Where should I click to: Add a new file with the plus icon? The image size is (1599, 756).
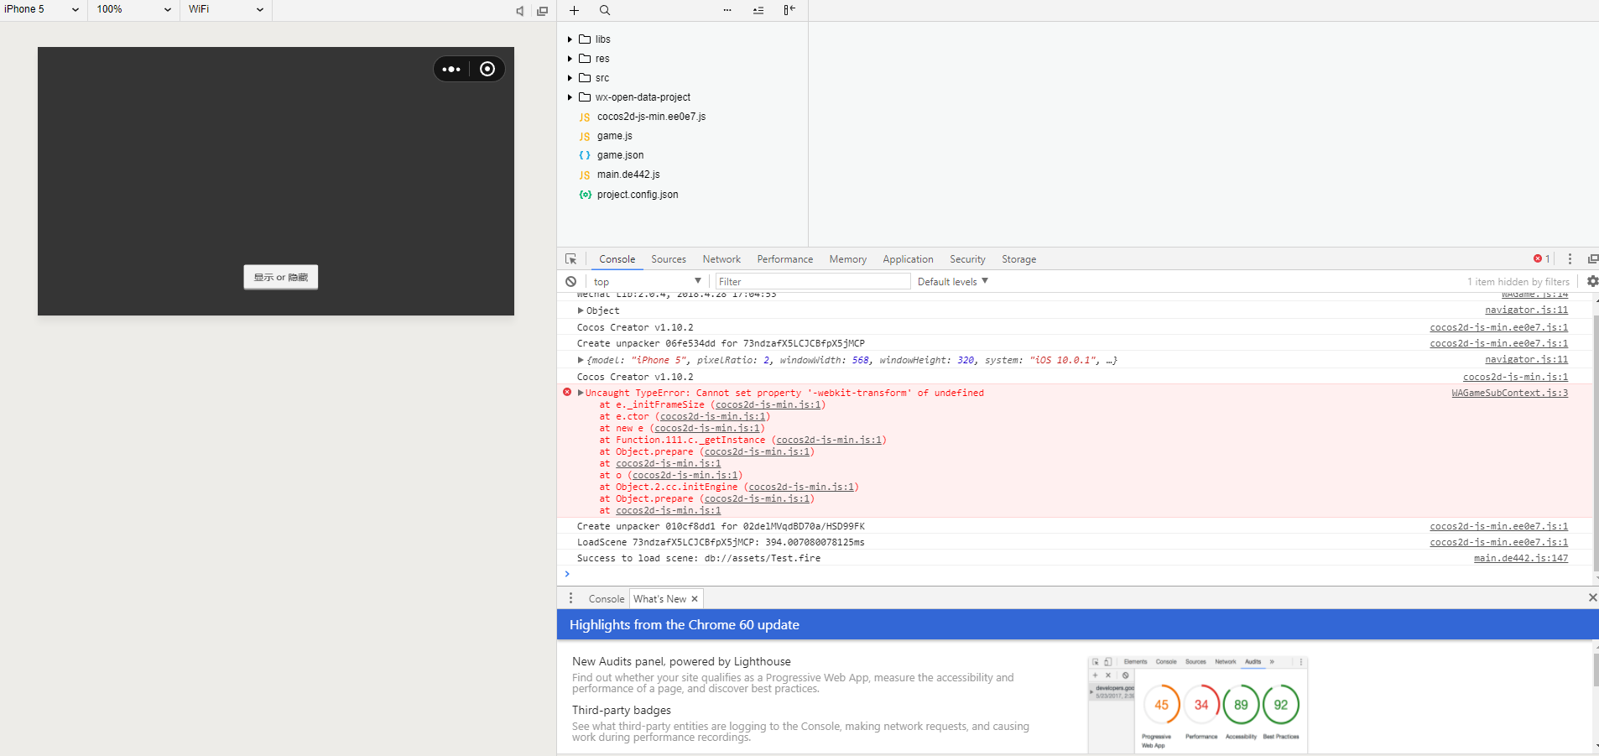[575, 11]
